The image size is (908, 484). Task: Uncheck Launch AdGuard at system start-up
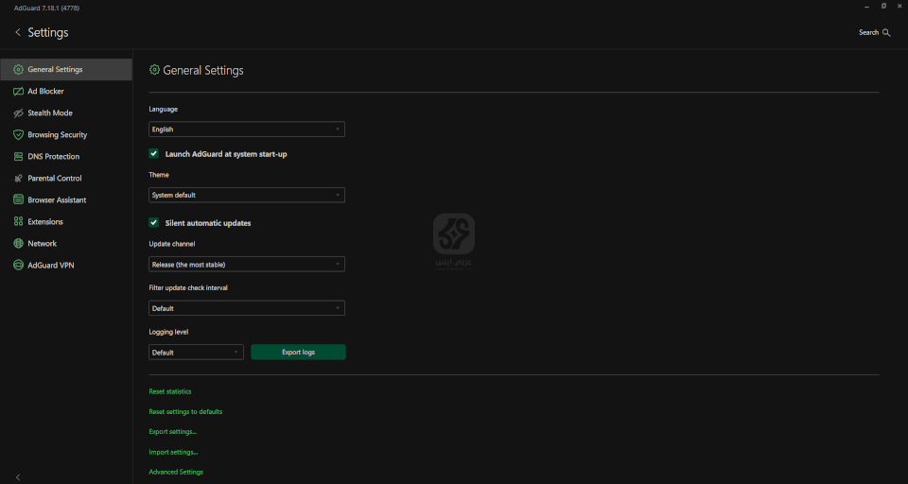154,153
